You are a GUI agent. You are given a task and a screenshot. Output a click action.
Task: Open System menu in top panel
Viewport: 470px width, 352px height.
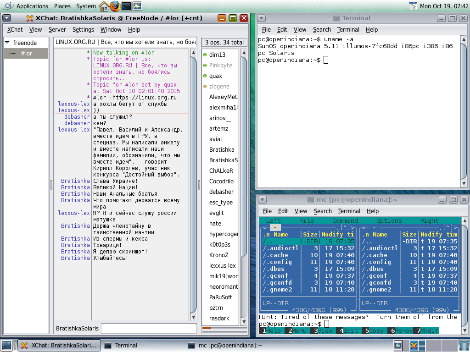86,6
